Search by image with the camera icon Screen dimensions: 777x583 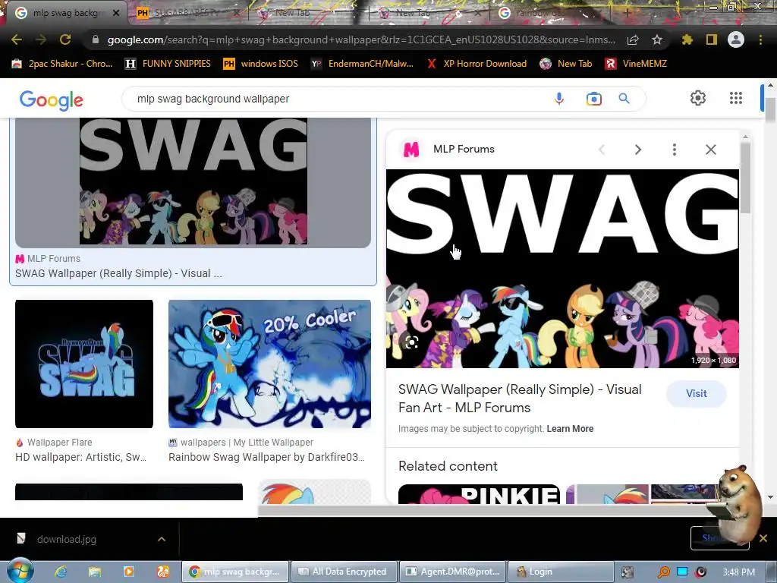click(x=593, y=99)
